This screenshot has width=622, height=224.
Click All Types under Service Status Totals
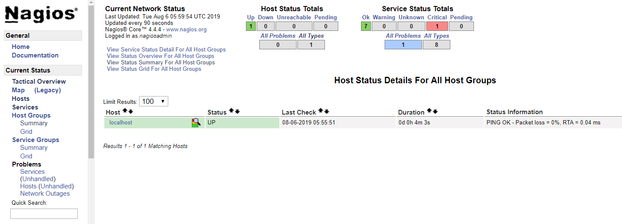click(437, 36)
